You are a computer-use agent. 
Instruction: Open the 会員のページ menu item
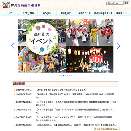coord(122,13)
